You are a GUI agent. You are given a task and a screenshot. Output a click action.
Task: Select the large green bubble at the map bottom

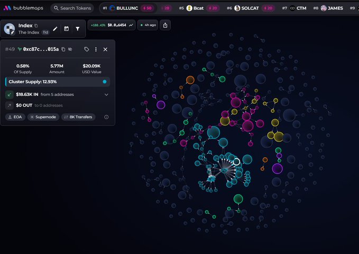pyautogui.click(x=238, y=199)
